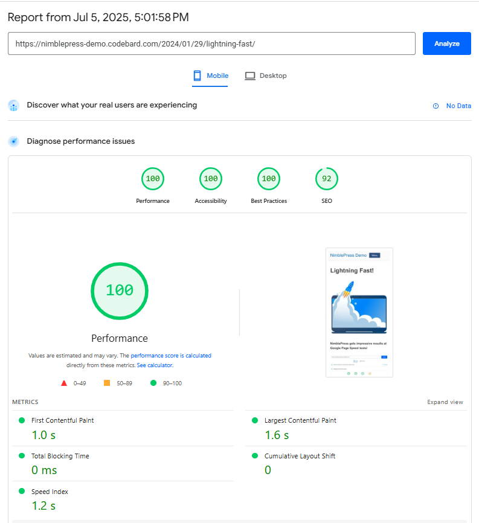Screen dimensions: 479x523
Task: Select the SEO score gauge of 92
Action: [327, 179]
